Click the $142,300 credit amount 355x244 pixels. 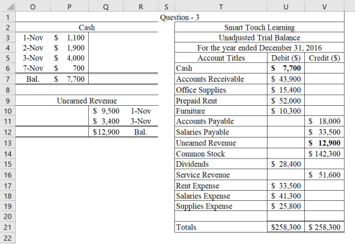coord(325,154)
